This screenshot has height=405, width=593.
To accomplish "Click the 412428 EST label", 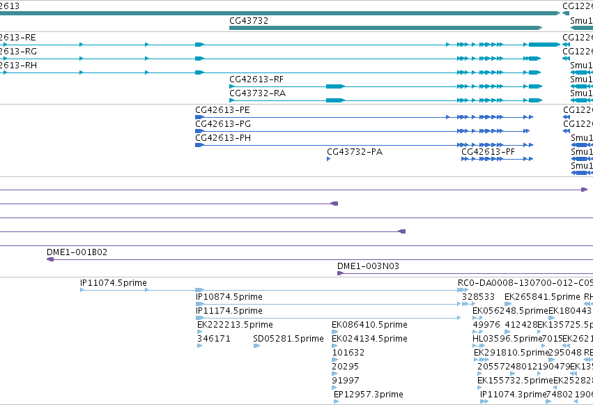I will (521, 325).
